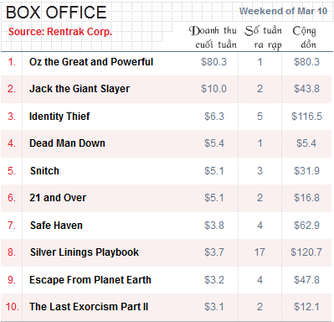Open Oz the Great and Powerful title
334x322 pixels.
[91, 62]
